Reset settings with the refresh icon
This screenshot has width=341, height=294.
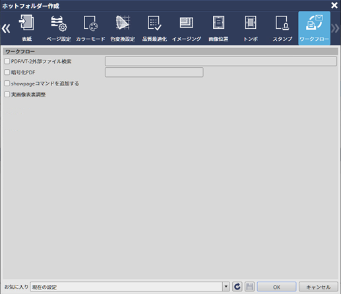pyautogui.click(x=237, y=287)
